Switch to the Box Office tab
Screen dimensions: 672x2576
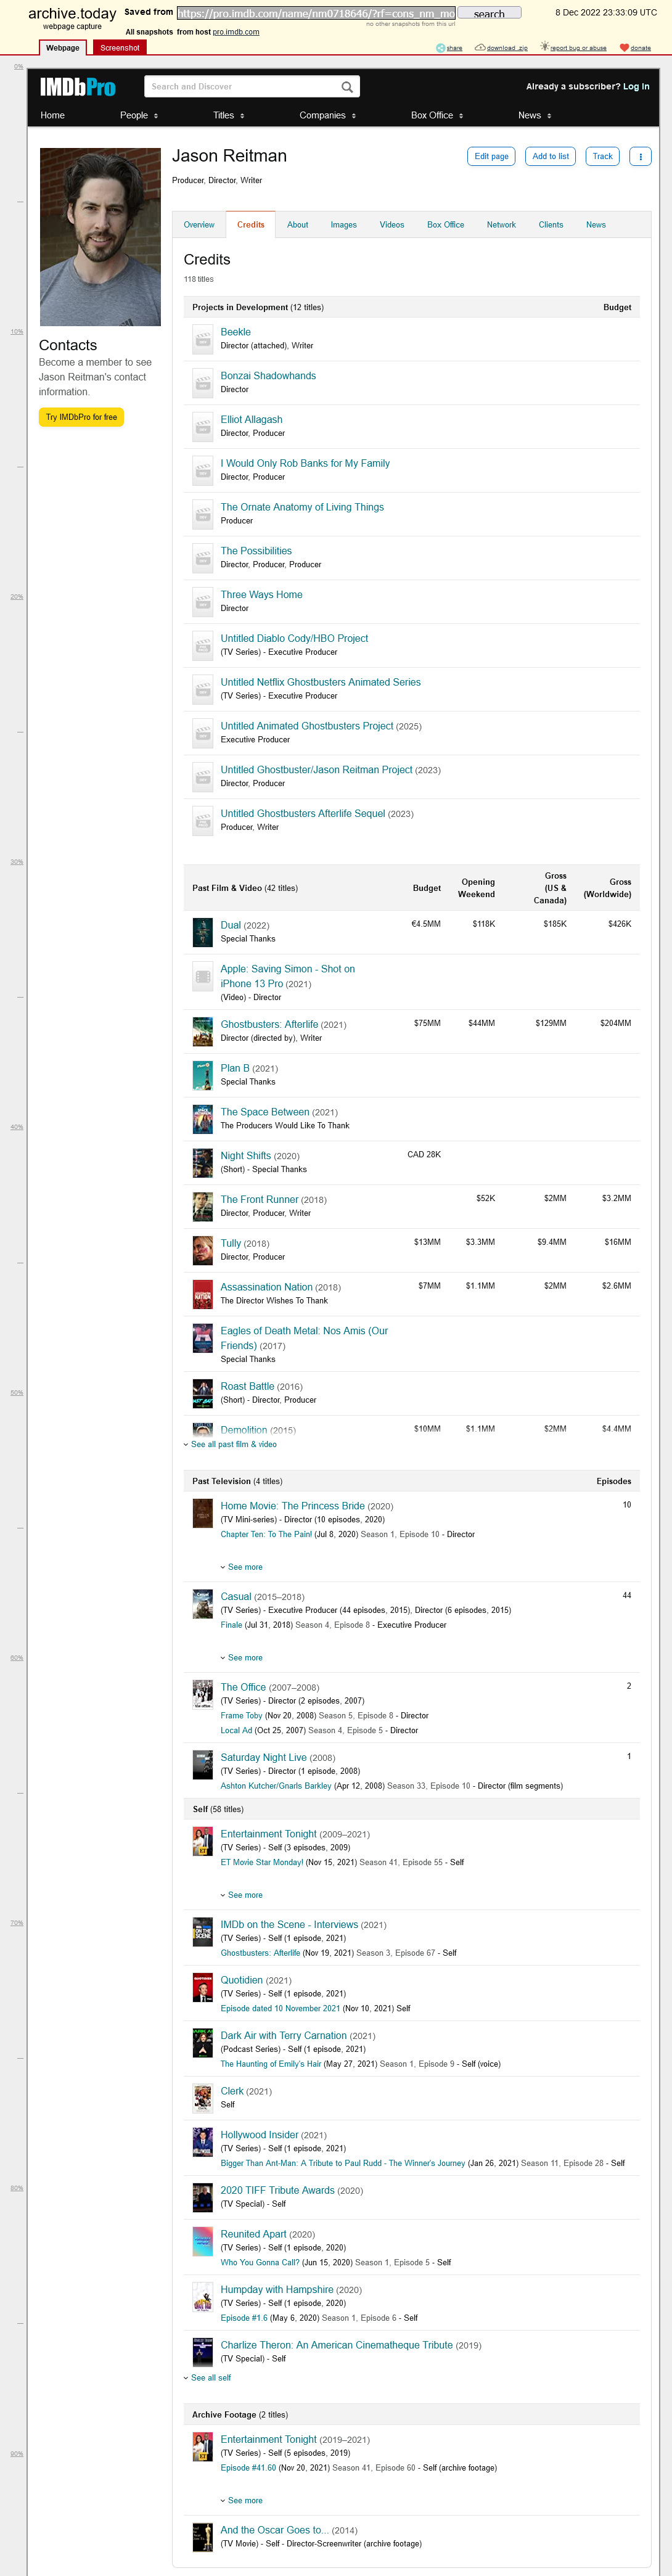point(445,225)
